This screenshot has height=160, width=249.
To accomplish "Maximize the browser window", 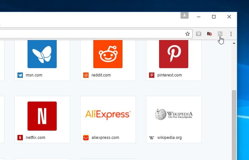I will 214,17.
